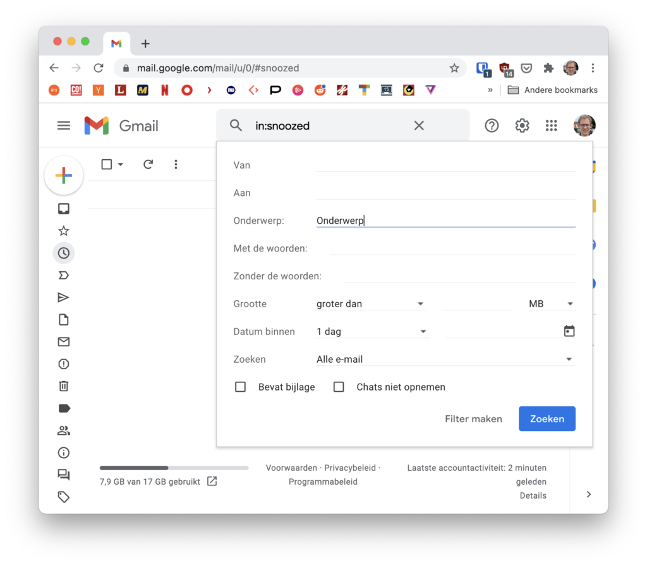Open the groter dan size dropdown
Screen dimensions: 647x565
click(x=370, y=304)
